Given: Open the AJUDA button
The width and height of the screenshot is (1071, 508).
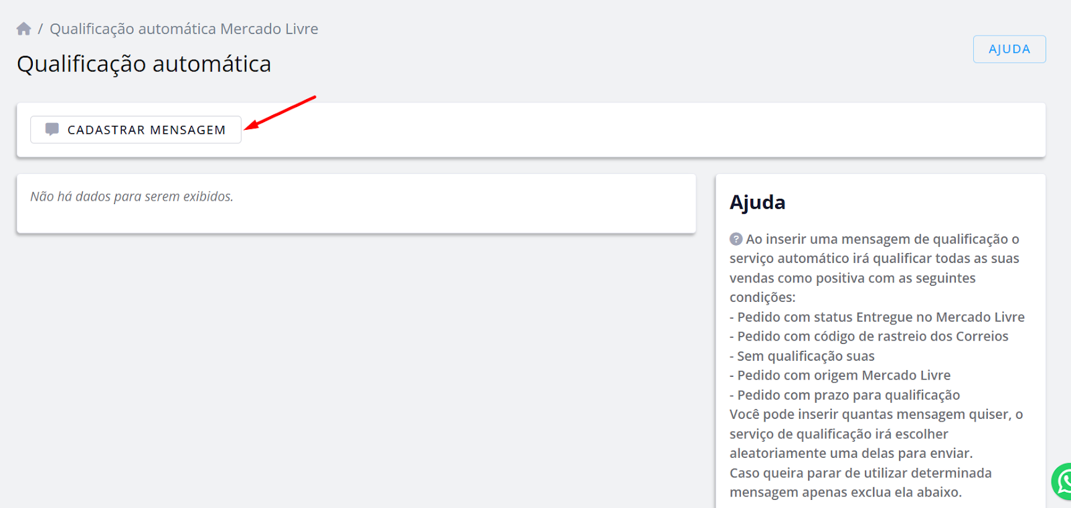Looking at the screenshot, I should point(1009,49).
